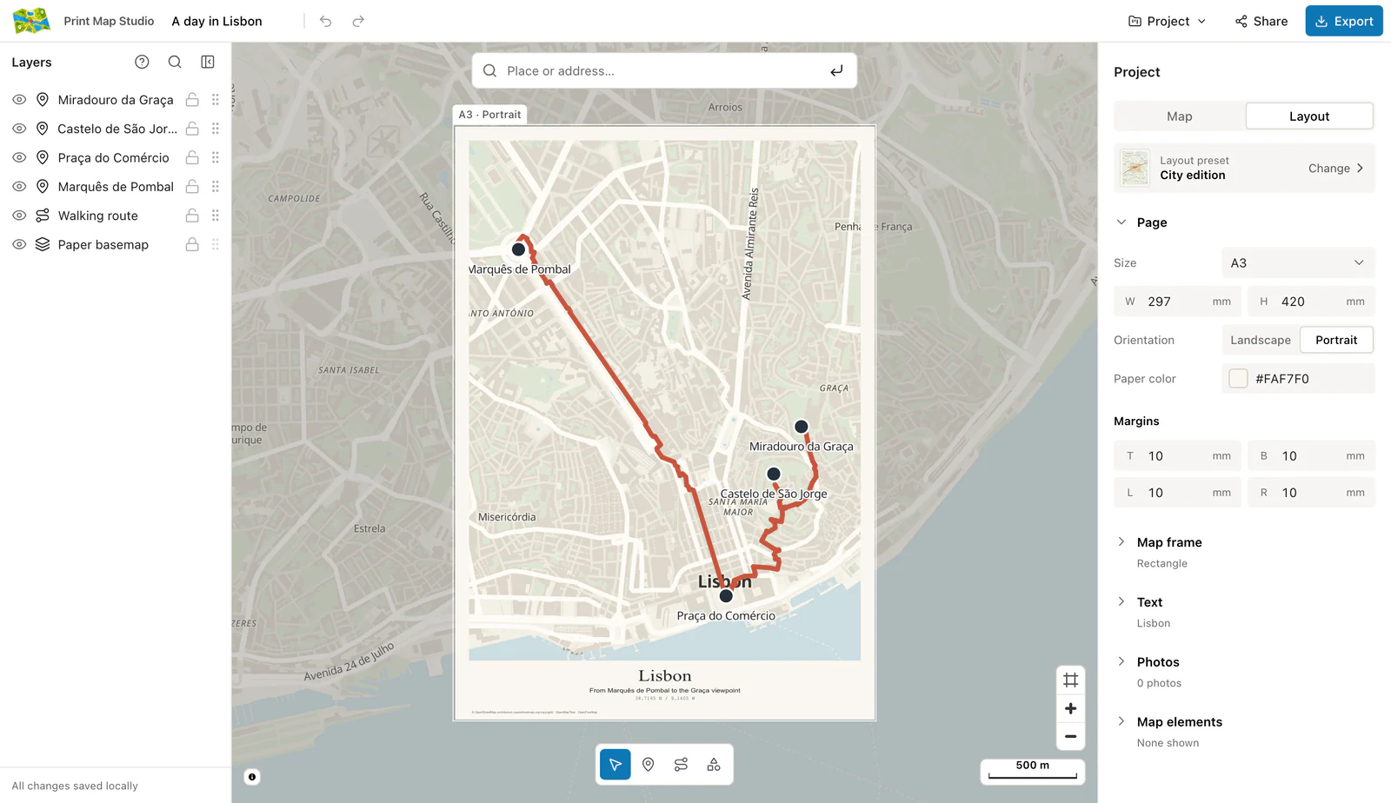Image resolution: width=1391 pixels, height=803 pixels.
Task: Switch to the Layout tab
Action: tap(1309, 116)
